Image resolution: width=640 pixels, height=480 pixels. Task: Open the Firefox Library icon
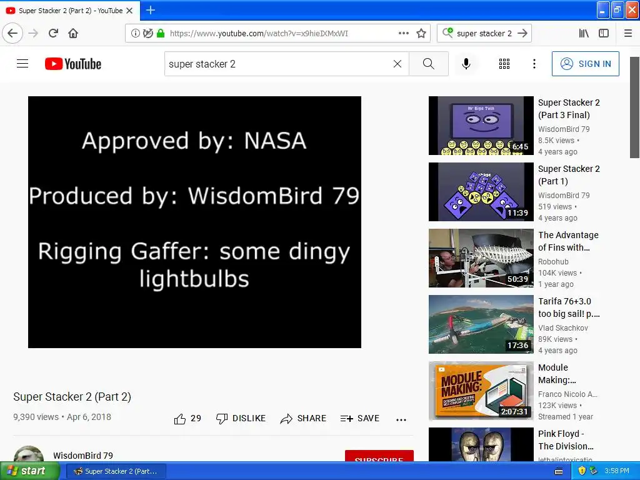click(584, 33)
